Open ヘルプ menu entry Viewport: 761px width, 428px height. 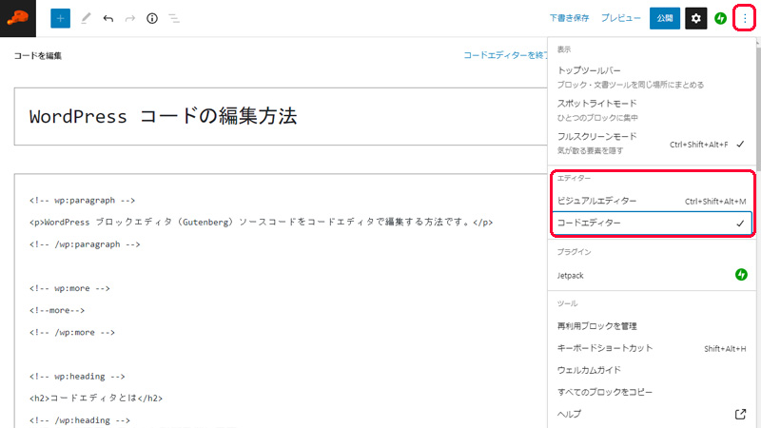tap(652, 414)
